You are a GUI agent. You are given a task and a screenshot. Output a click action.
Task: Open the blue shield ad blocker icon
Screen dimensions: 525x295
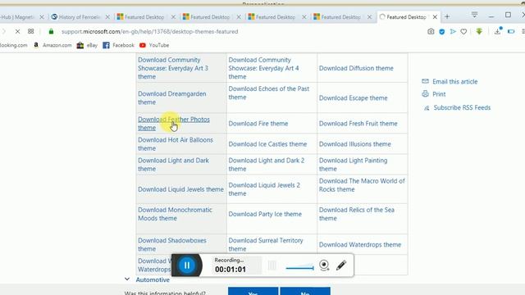(x=442, y=31)
